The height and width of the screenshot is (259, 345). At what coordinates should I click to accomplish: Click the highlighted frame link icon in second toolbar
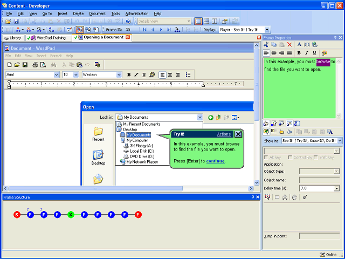79,30
